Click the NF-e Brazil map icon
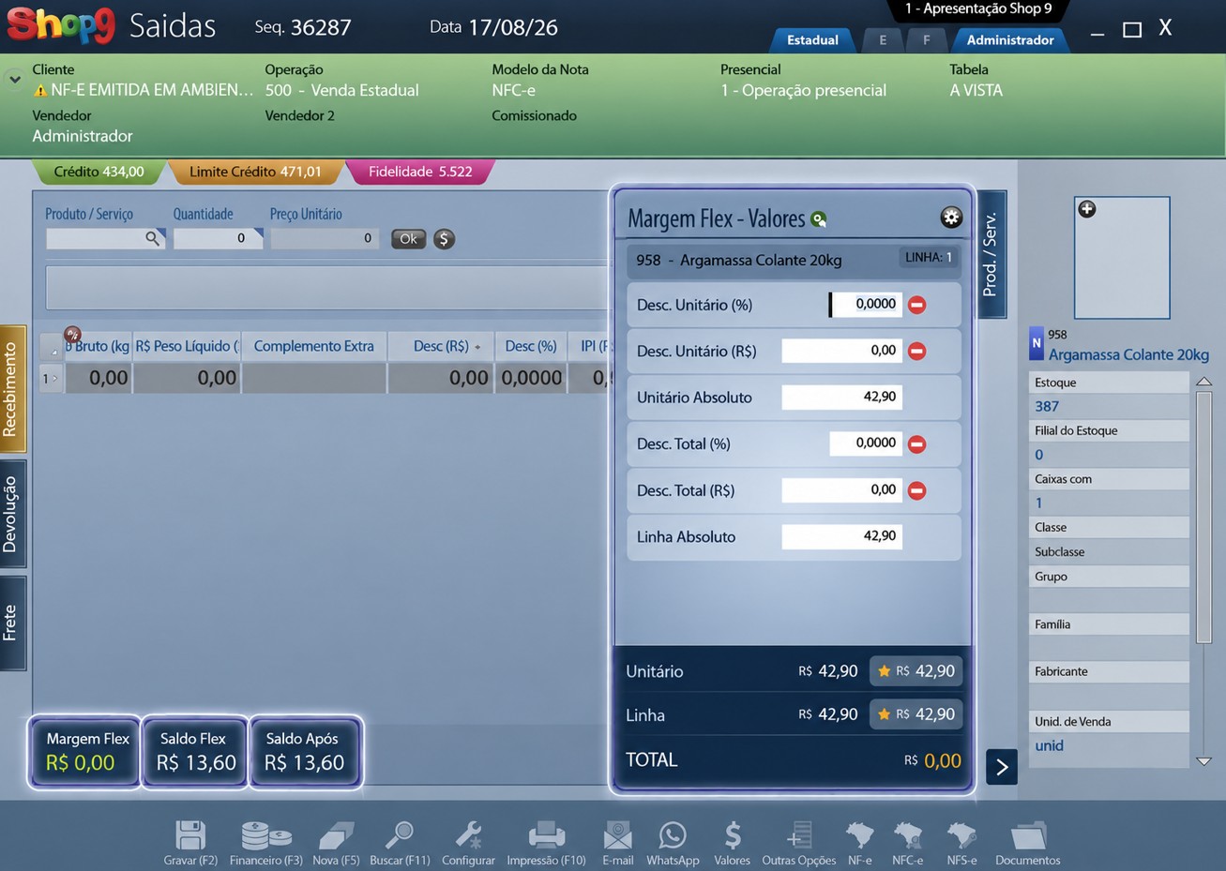 [x=859, y=834]
